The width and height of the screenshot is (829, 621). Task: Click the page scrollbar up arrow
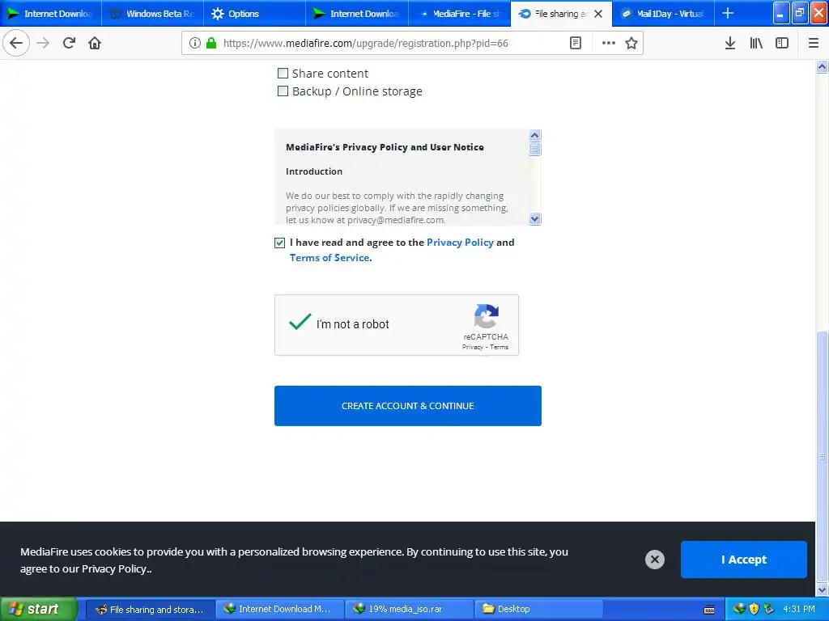tap(822, 66)
